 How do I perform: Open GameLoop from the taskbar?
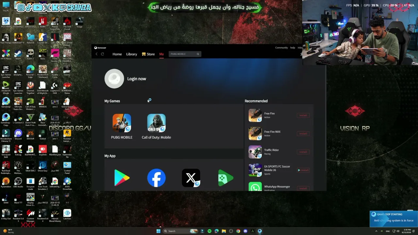click(260, 231)
